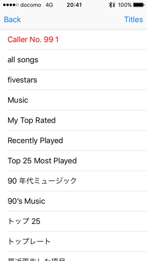Select the Recently Played playlist
Viewport: 147px width, 261px height.
73,141
